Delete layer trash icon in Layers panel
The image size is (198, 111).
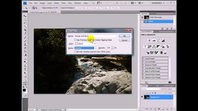(171, 109)
